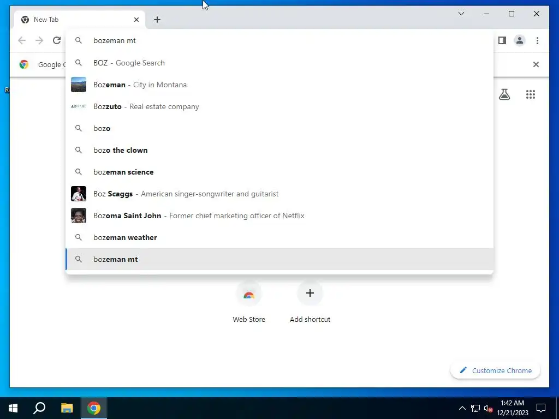The width and height of the screenshot is (559, 419).
Task: Open the notification center icon
Action: point(541,408)
